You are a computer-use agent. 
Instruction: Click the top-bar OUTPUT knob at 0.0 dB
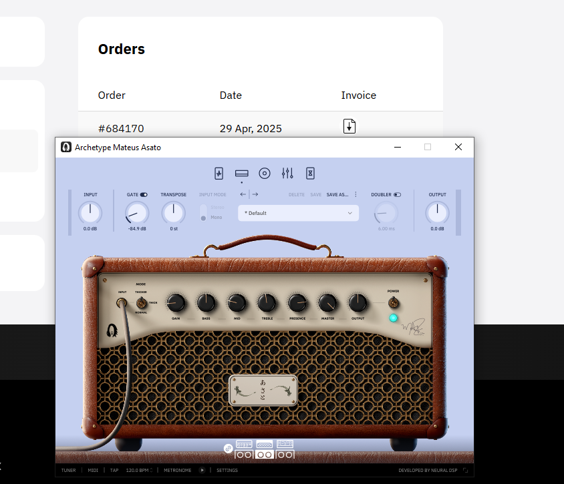pos(438,213)
